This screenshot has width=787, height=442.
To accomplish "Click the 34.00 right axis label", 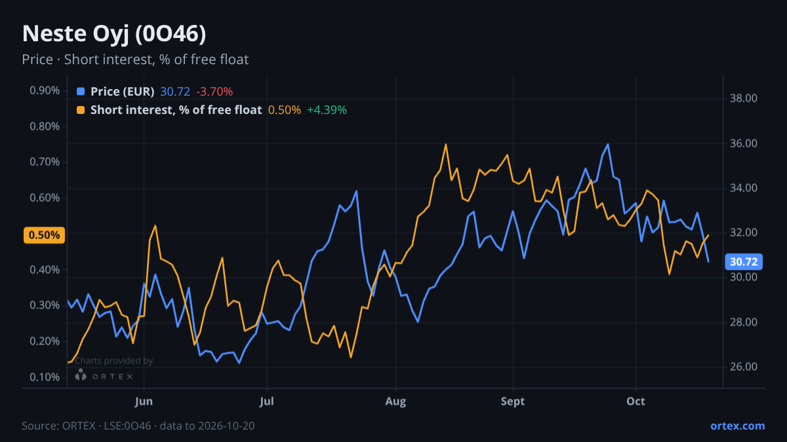I will [744, 189].
